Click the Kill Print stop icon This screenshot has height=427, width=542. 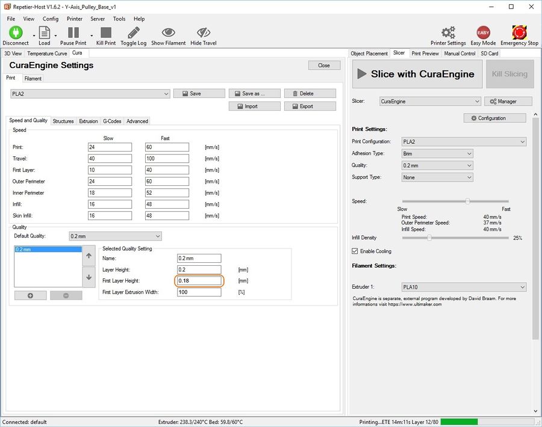[x=106, y=32]
